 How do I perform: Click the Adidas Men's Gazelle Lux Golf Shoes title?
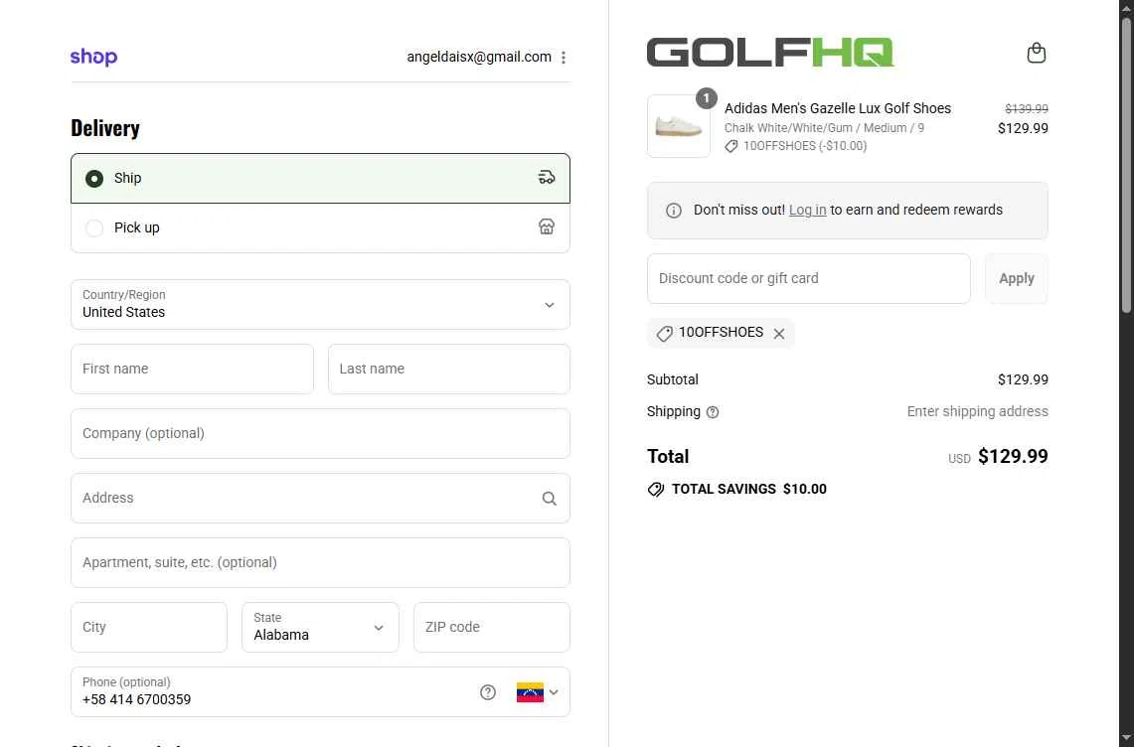[x=838, y=108]
